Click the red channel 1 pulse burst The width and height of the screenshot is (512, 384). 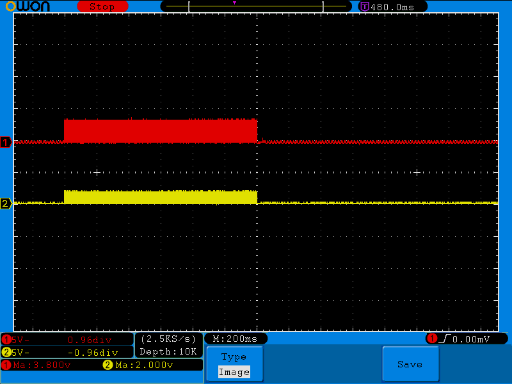point(161,131)
